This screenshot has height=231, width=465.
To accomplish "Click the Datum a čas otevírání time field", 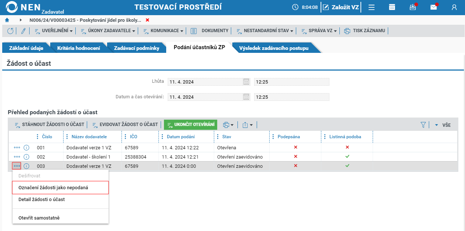I will coord(292,97).
